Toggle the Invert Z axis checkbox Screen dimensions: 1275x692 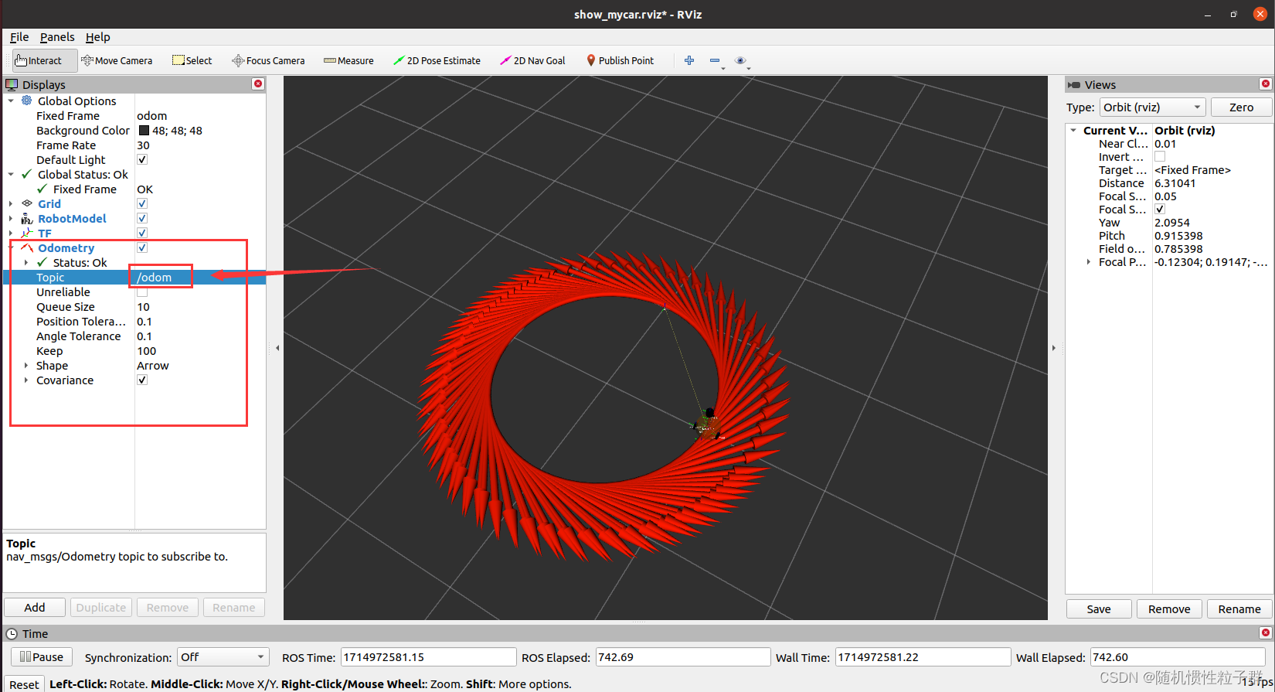tap(1160, 156)
